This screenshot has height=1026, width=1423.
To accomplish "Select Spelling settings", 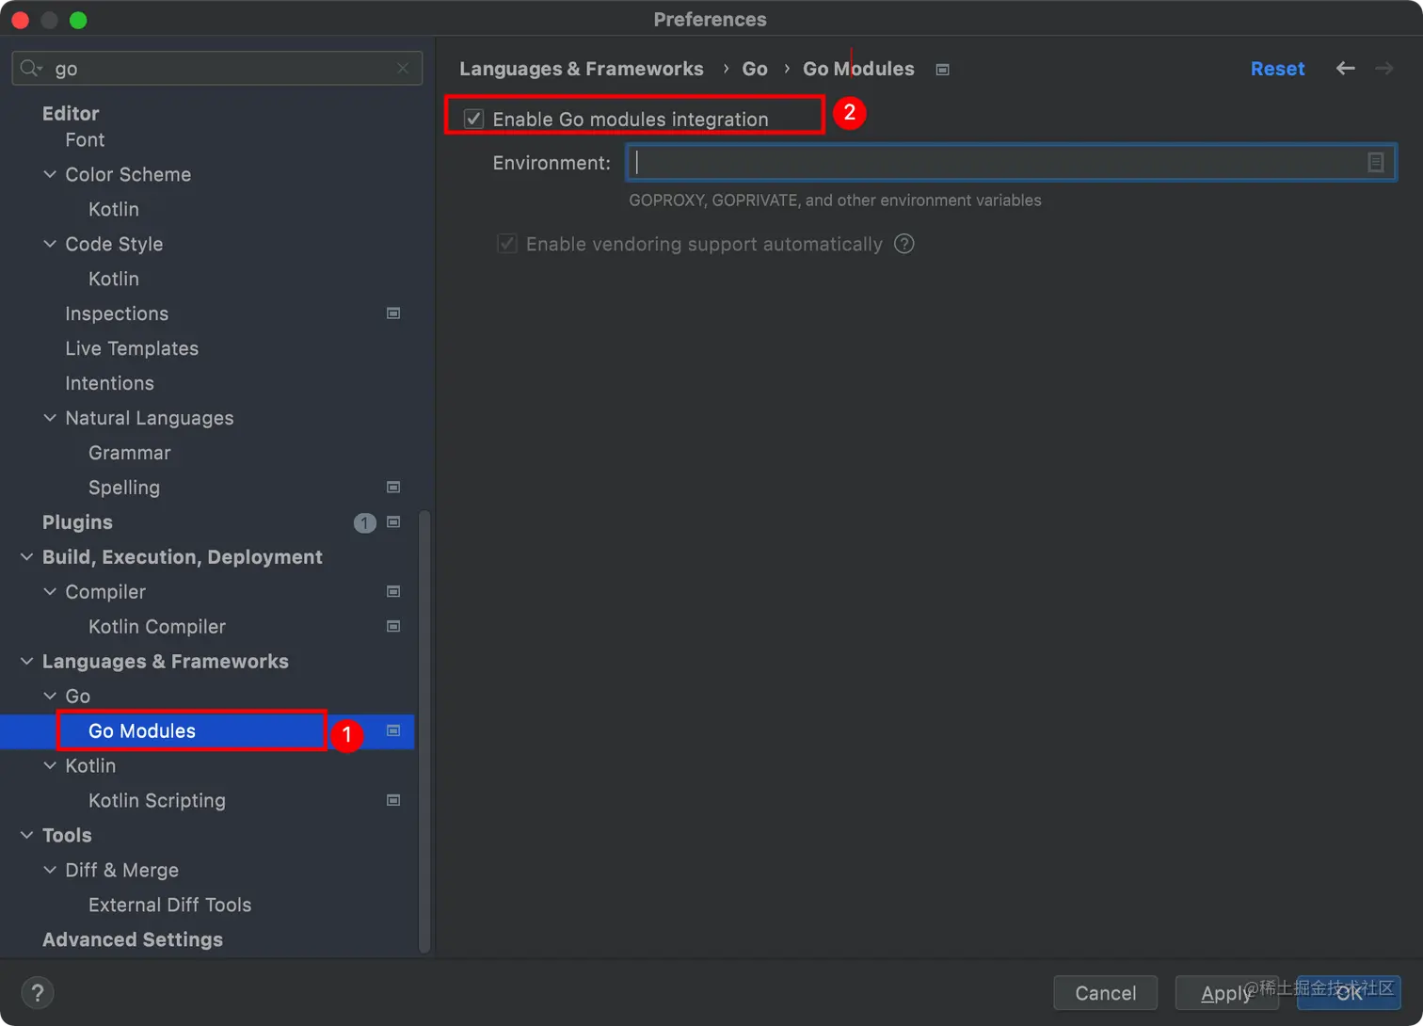I will click(124, 488).
